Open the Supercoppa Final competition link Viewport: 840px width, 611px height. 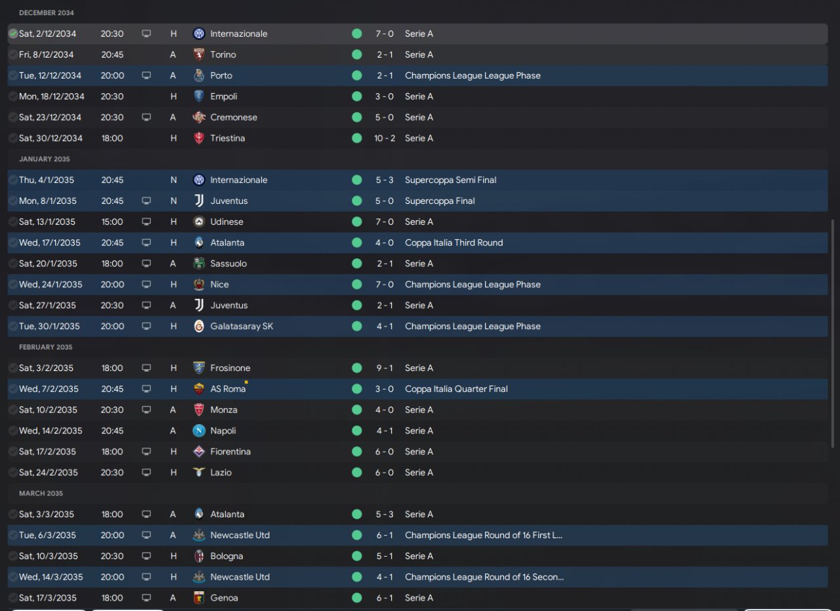[x=440, y=201]
